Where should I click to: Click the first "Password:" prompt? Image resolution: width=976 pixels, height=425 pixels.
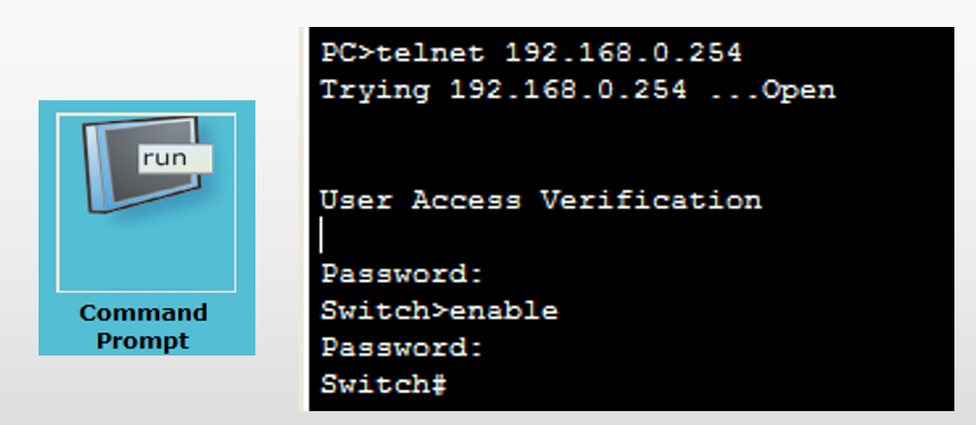click(402, 274)
